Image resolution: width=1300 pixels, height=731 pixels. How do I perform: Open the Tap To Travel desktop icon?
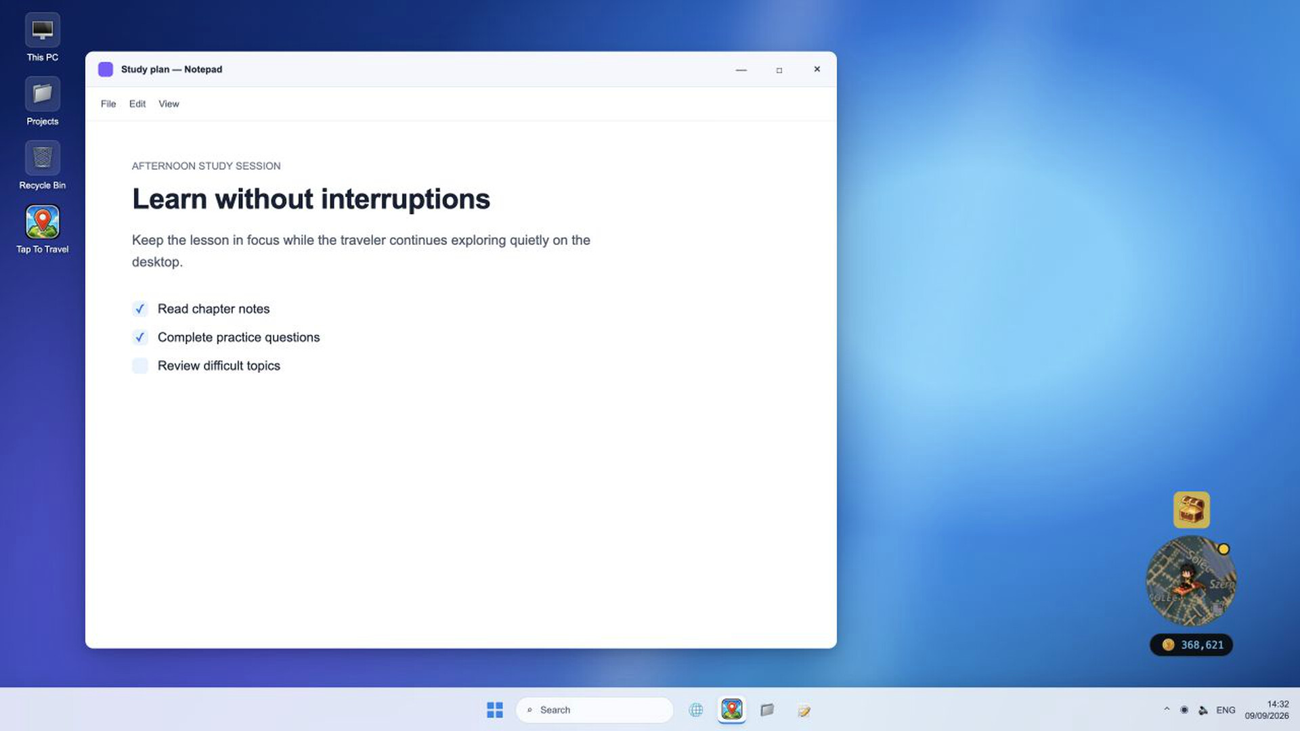click(x=42, y=229)
